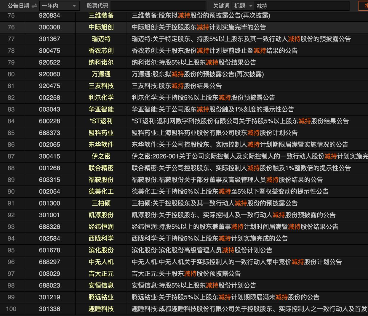Screen dimensions: 368x316
Task: Open 华亚智能 1% threshold announcement
Action: click(213, 109)
